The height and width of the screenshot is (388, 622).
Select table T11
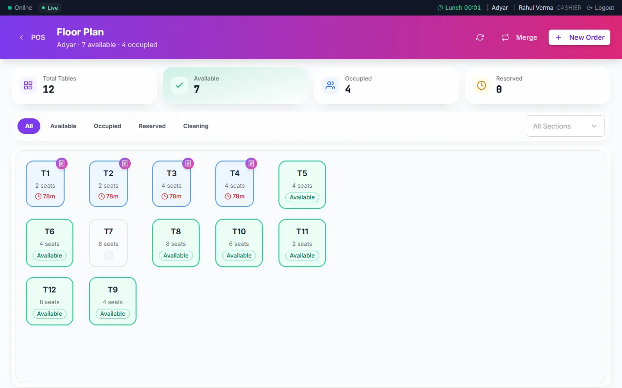[x=302, y=243]
